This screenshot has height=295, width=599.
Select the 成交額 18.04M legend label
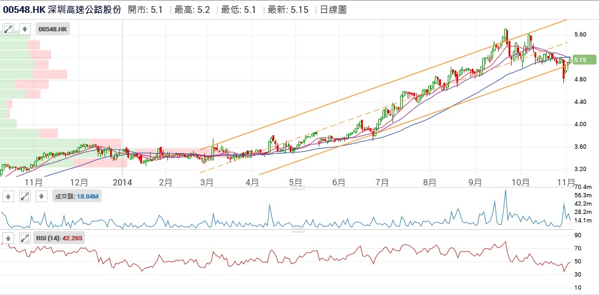point(77,196)
